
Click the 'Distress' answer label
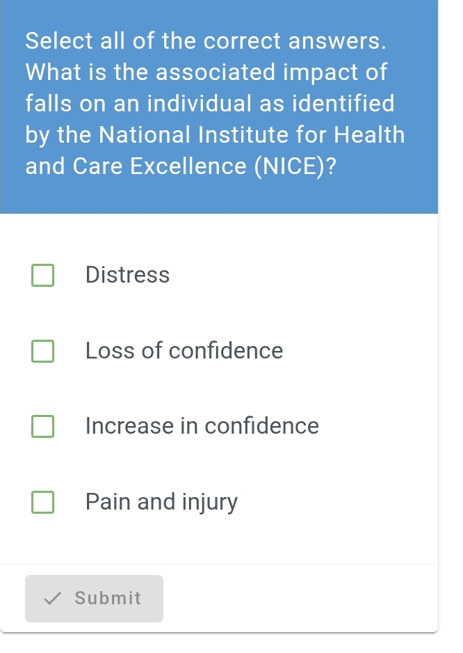click(127, 275)
